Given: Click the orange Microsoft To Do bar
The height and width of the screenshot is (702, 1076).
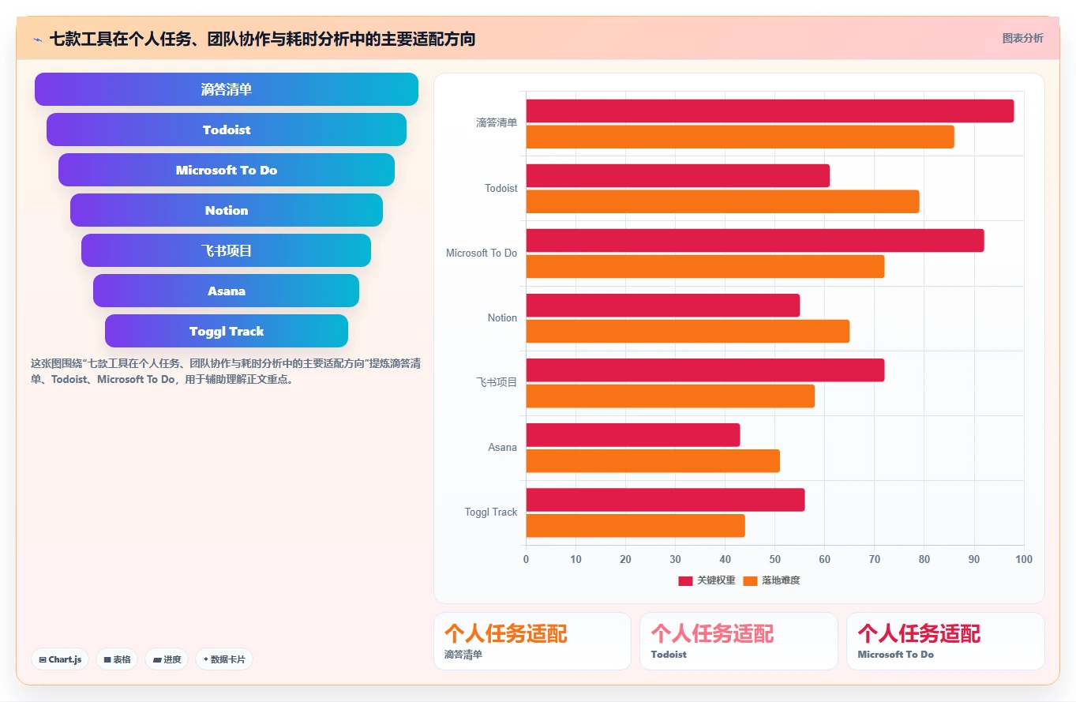Looking at the screenshot, I should 705,266.
